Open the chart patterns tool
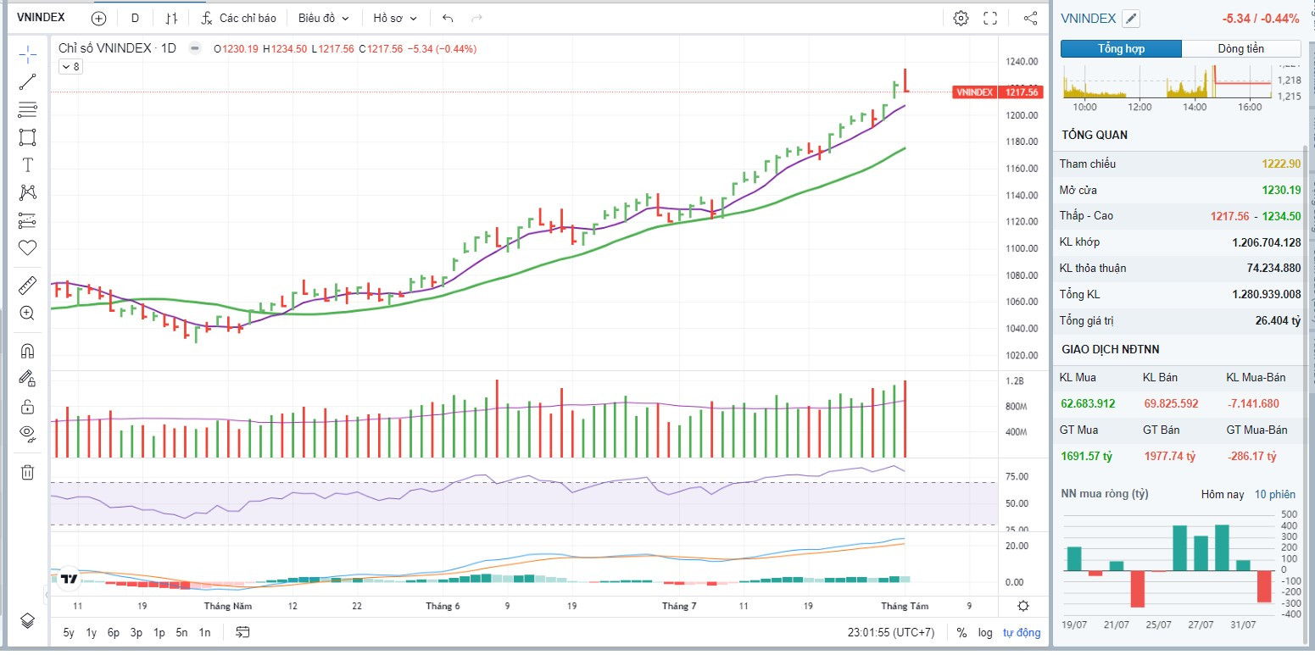Image resolution: width=1315 pixels, height=655 pixels. click(27, 192)
